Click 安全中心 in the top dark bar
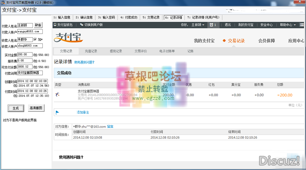This screenshot has width=306, height=170. (267, 25)
